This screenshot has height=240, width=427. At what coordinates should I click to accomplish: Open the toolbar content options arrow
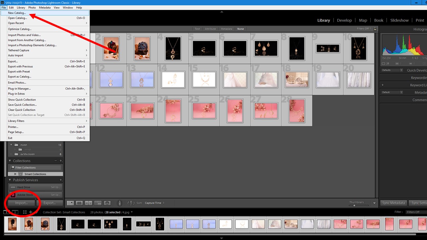coord(374,203)
